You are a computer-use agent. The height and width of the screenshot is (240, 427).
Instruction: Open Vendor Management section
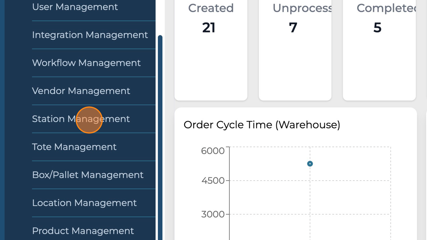(x=81, y=91)
